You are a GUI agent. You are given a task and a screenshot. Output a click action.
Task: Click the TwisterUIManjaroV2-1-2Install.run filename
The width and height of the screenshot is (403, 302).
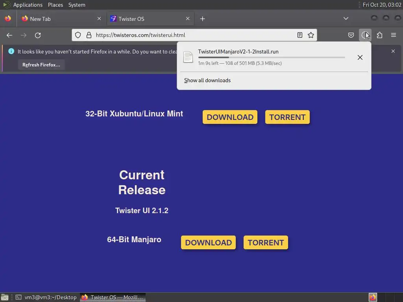238,52
